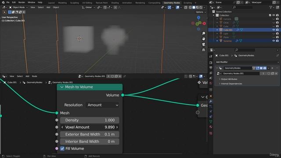Switch to the Scripting workspace tab
The width and height of the screenshot is (281, 158).
[187, 3]
